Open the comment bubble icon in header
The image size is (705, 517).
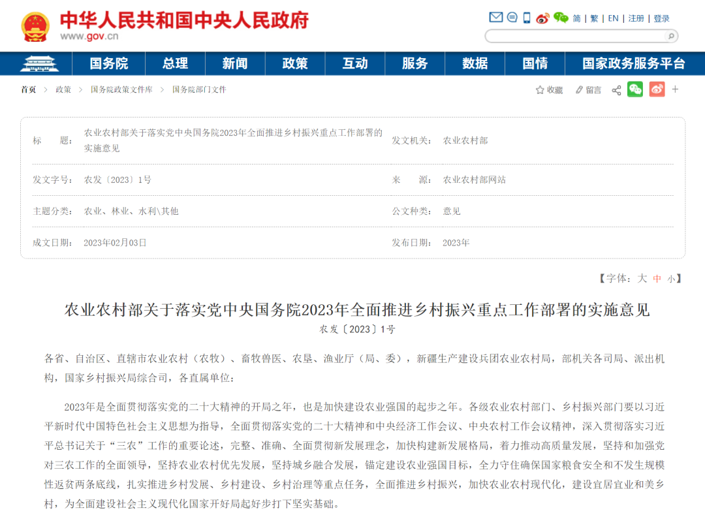(512, 18)
